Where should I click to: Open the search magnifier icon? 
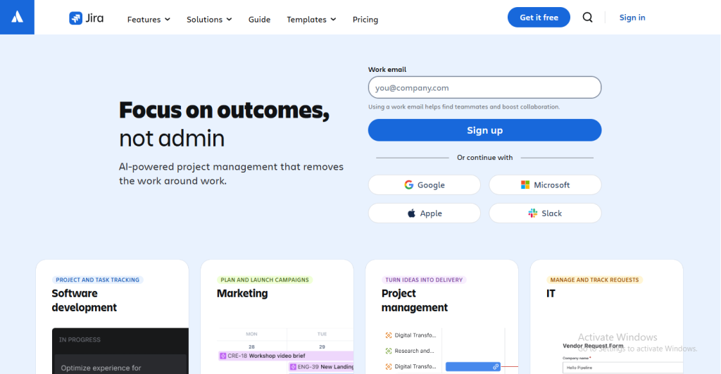tap(587, 18)
